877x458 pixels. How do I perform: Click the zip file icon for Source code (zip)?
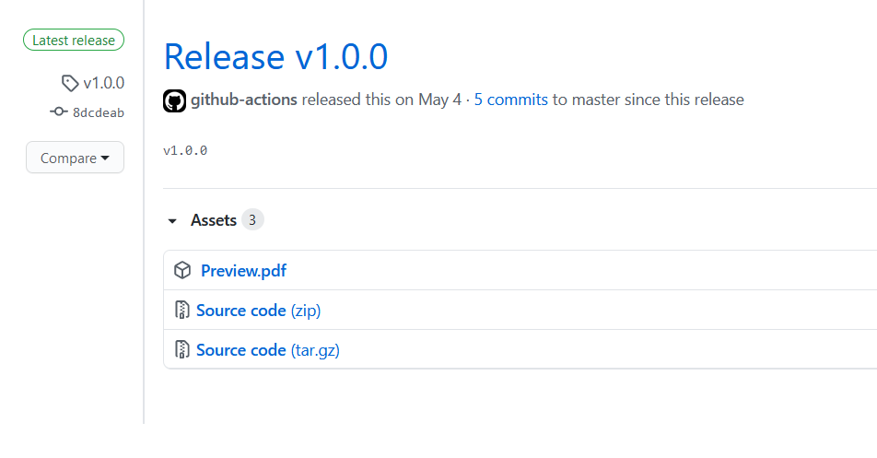point(181,311)
